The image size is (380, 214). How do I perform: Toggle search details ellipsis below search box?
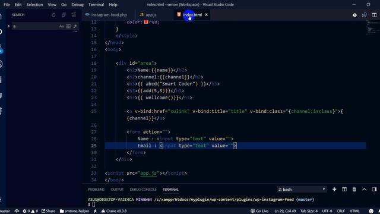(75, 32)
